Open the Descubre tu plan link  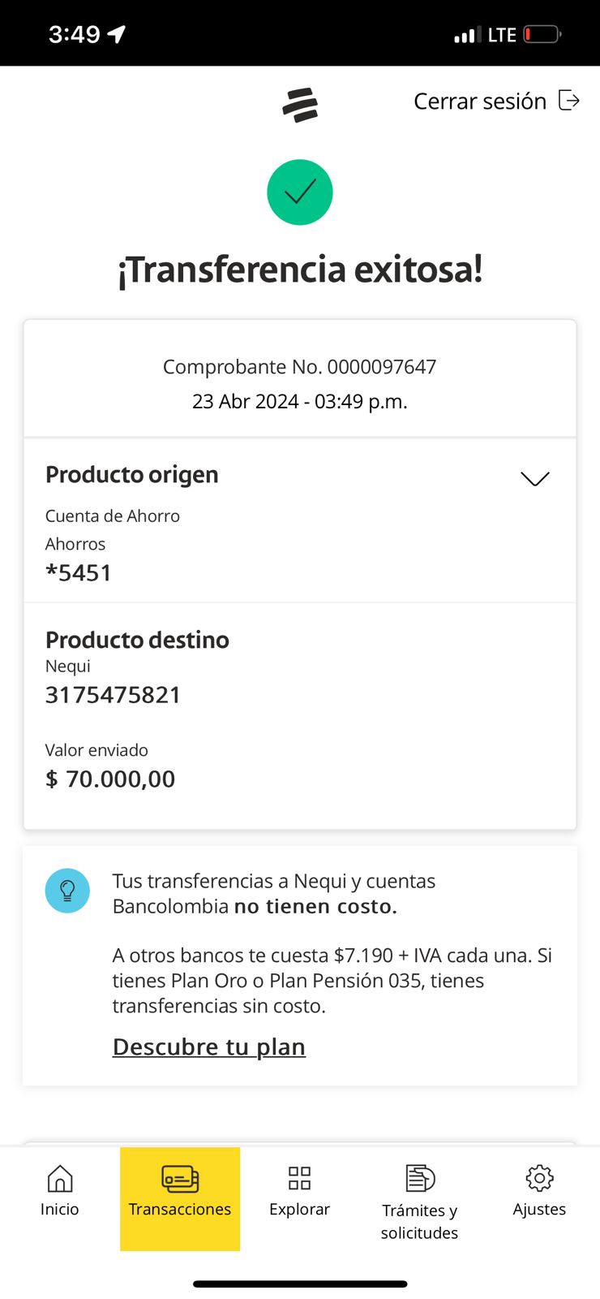(x=209, y=1047)
